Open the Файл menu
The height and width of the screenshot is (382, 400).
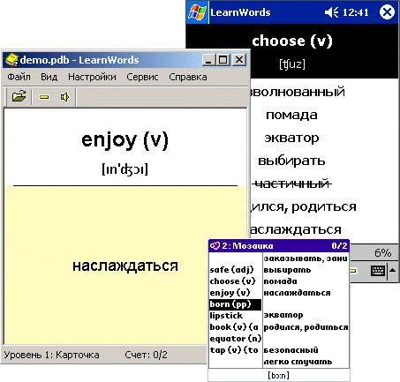pyautogui.click(x=19, y=77)
